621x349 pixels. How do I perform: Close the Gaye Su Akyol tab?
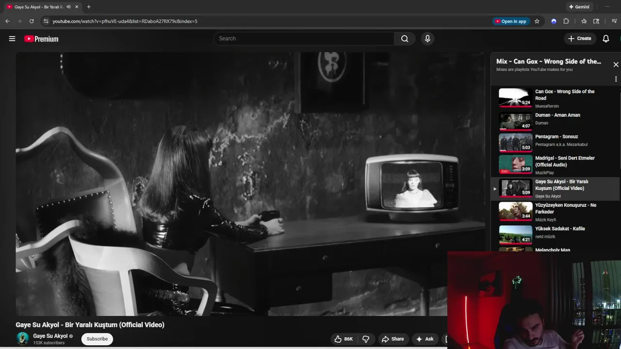point(77,7)
